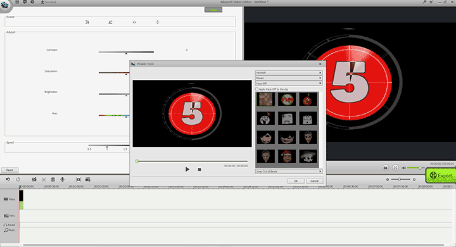
Task: Rotate clip with the first rotate icon
Action: [x=87, y=22]
